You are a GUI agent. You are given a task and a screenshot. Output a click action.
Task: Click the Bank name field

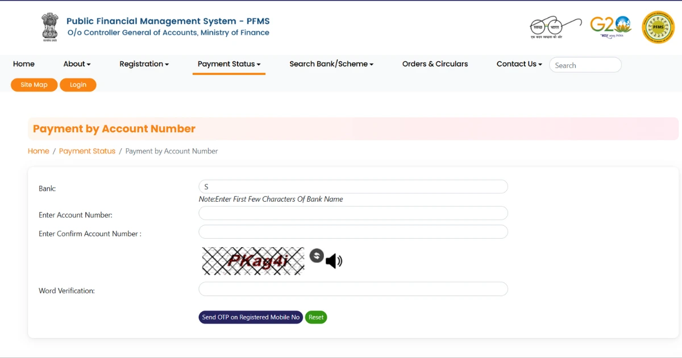coord(353,186)
